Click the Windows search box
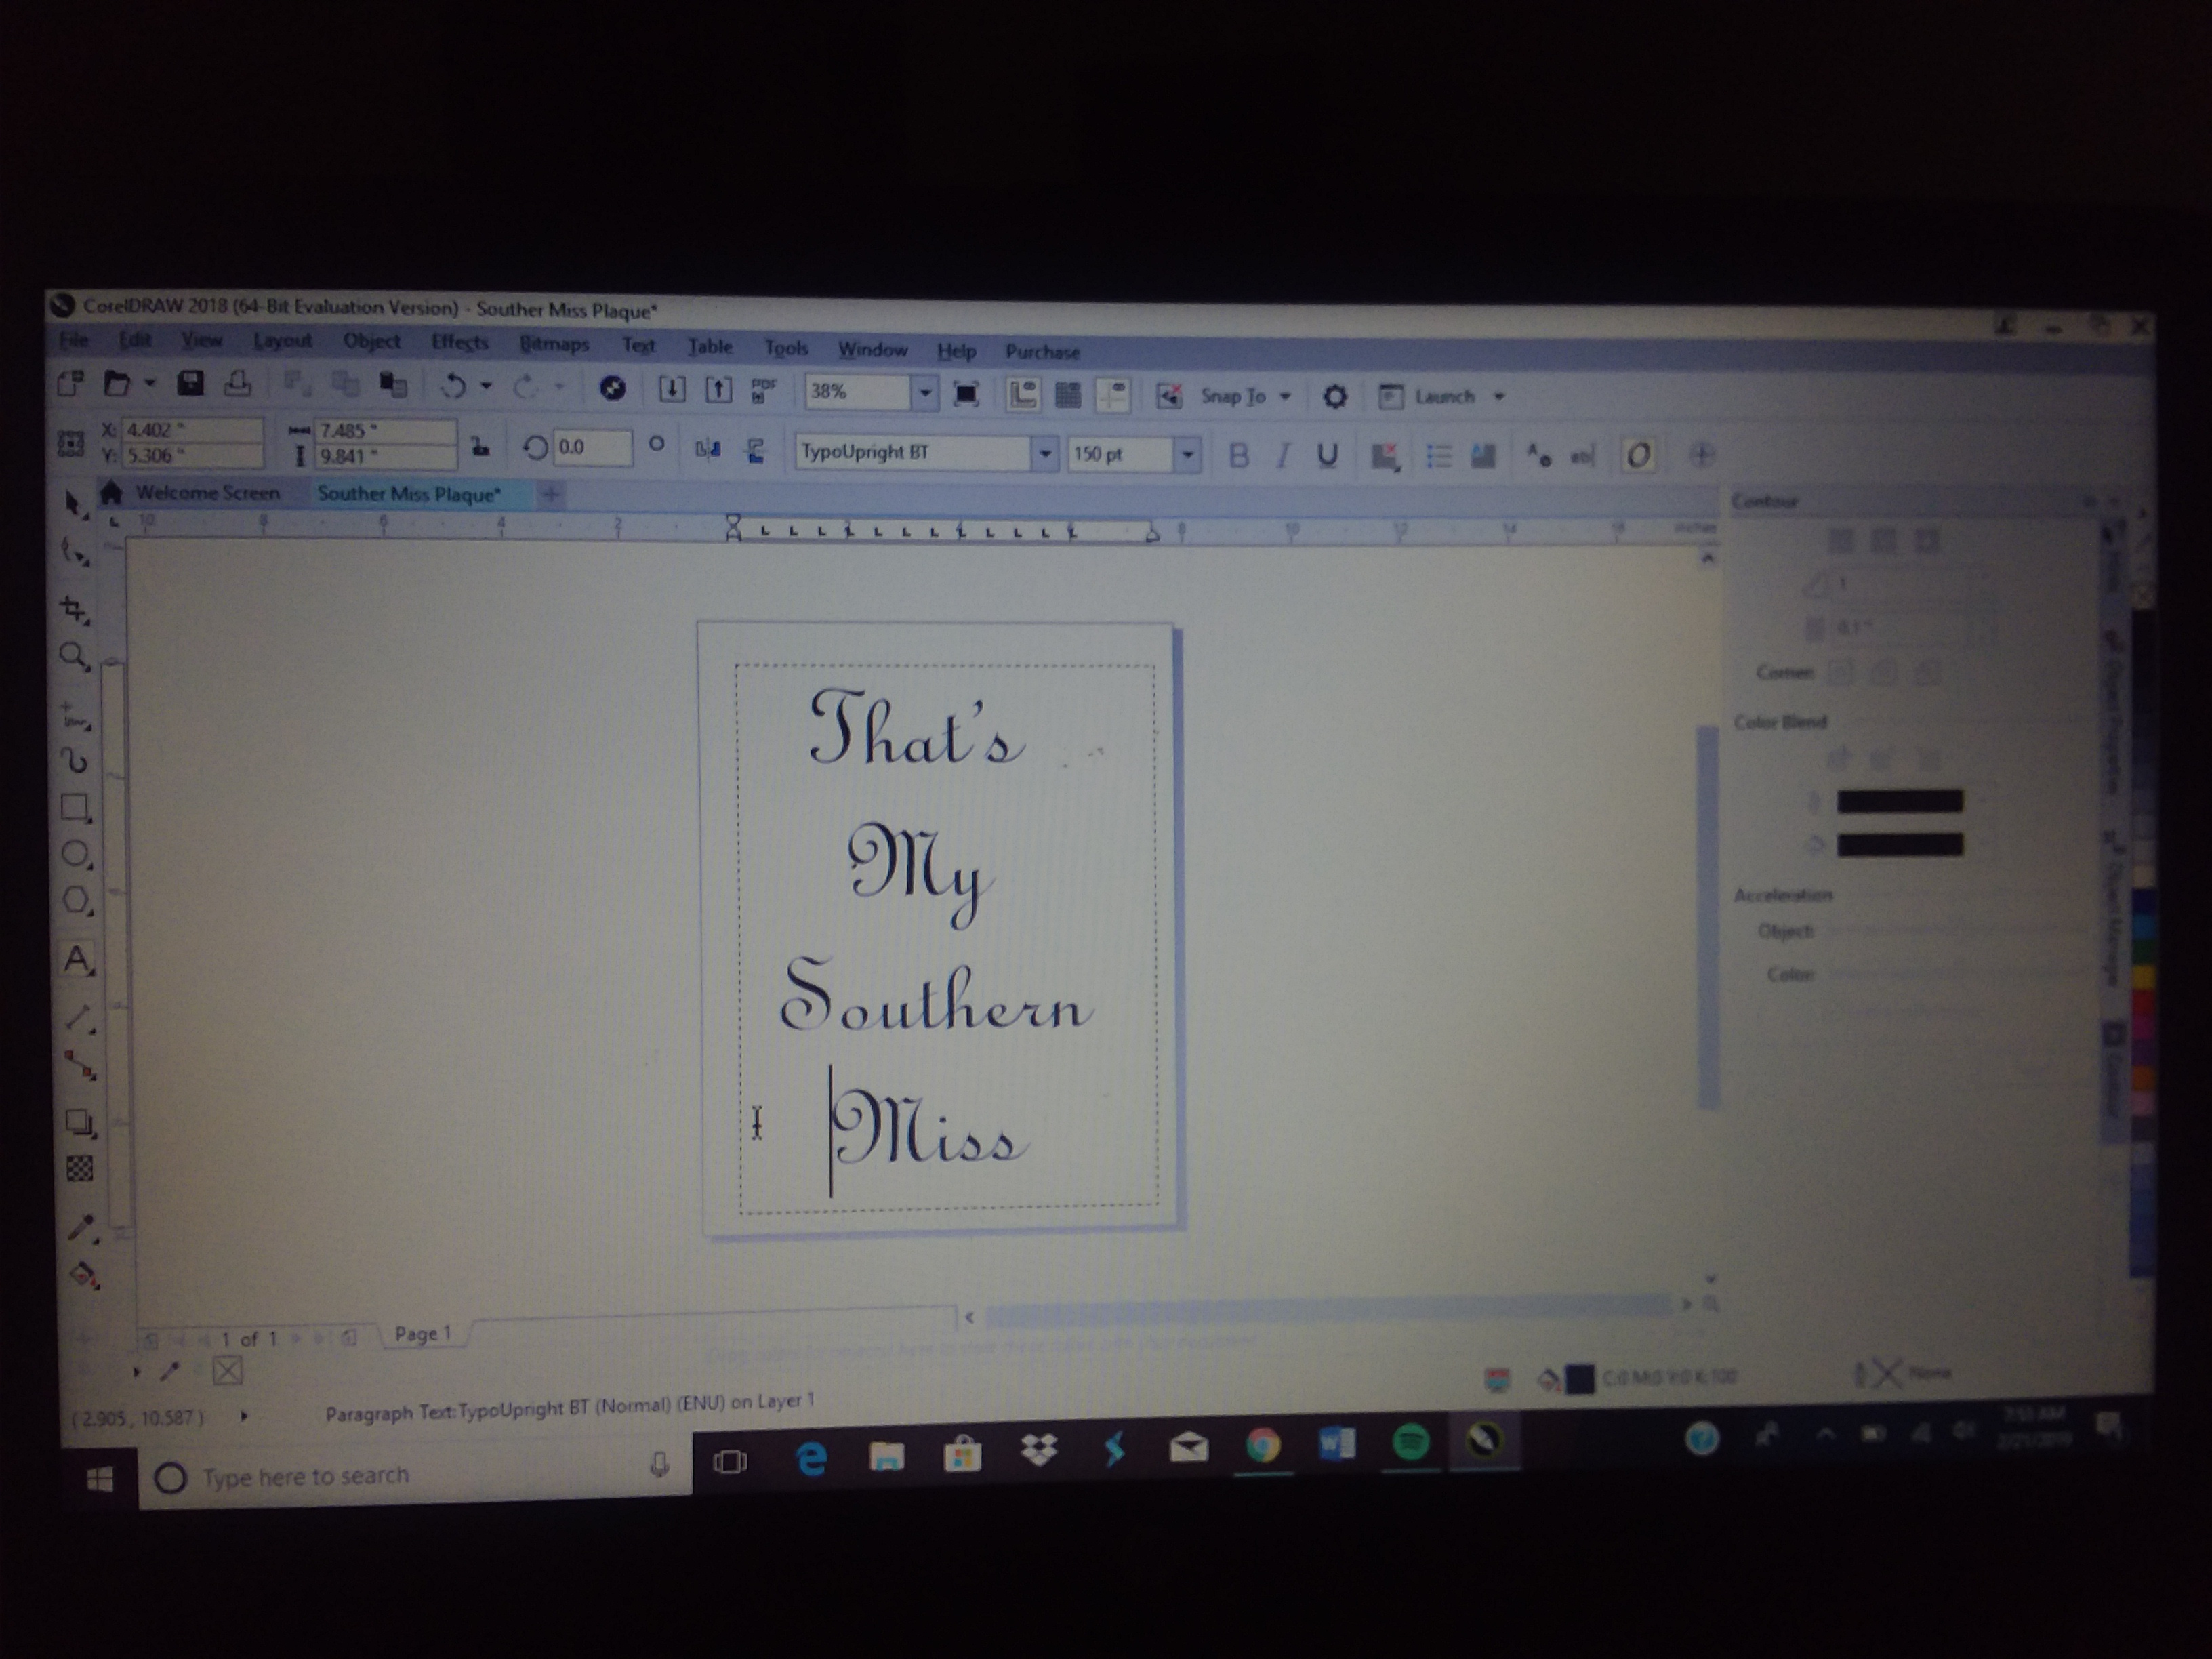This screenshot has width=2212, height=1659. pyautogui.click(x=415, y=1475)
